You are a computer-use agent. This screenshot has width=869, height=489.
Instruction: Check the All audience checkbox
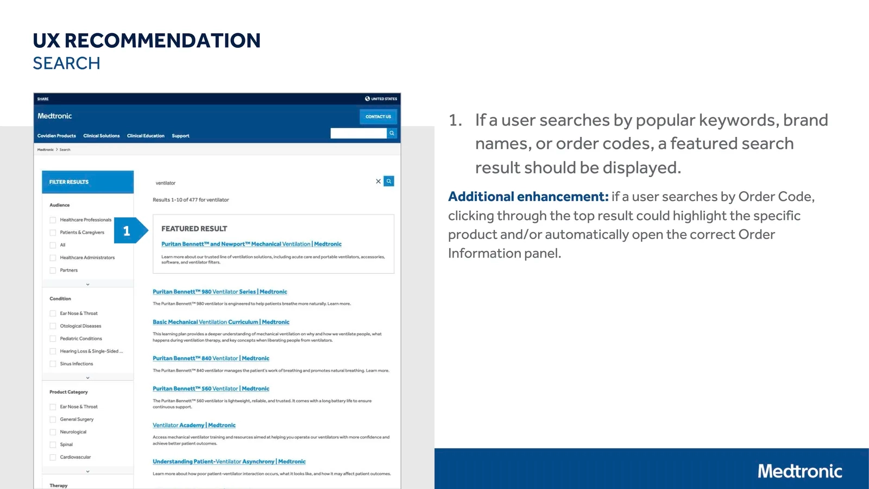(x=53, y=245)
